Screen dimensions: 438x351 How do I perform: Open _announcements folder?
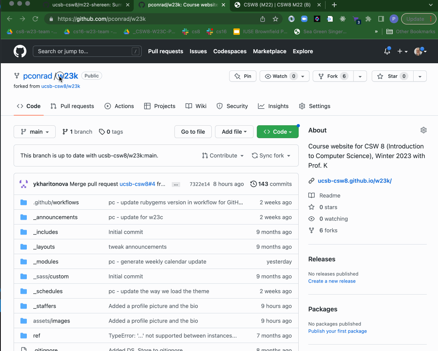point(55,217)
